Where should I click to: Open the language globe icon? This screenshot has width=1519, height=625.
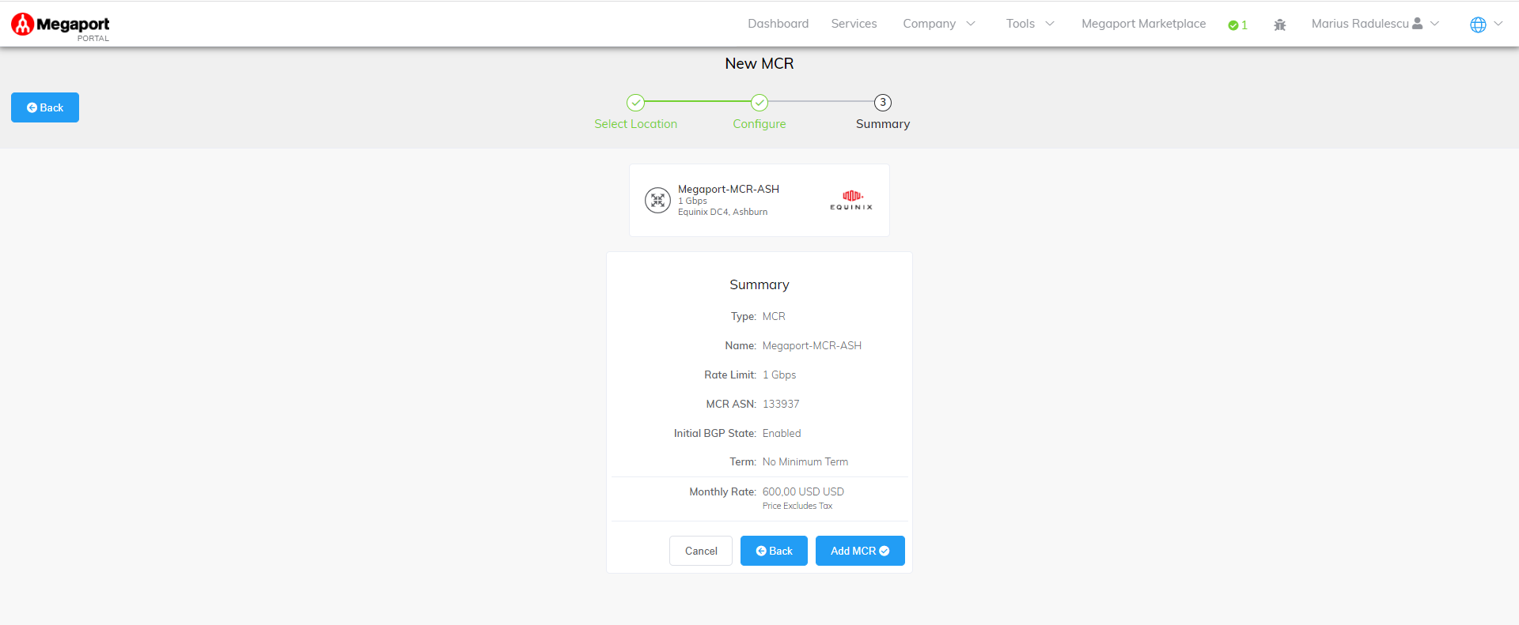coord(1478,24)
